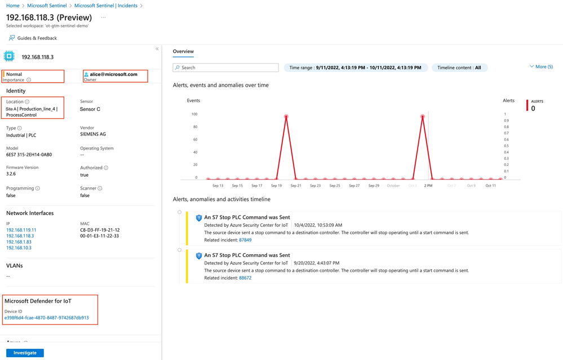The image size is (563, 360).
Task: Open the Time range filter
Action: pos(356,67)
